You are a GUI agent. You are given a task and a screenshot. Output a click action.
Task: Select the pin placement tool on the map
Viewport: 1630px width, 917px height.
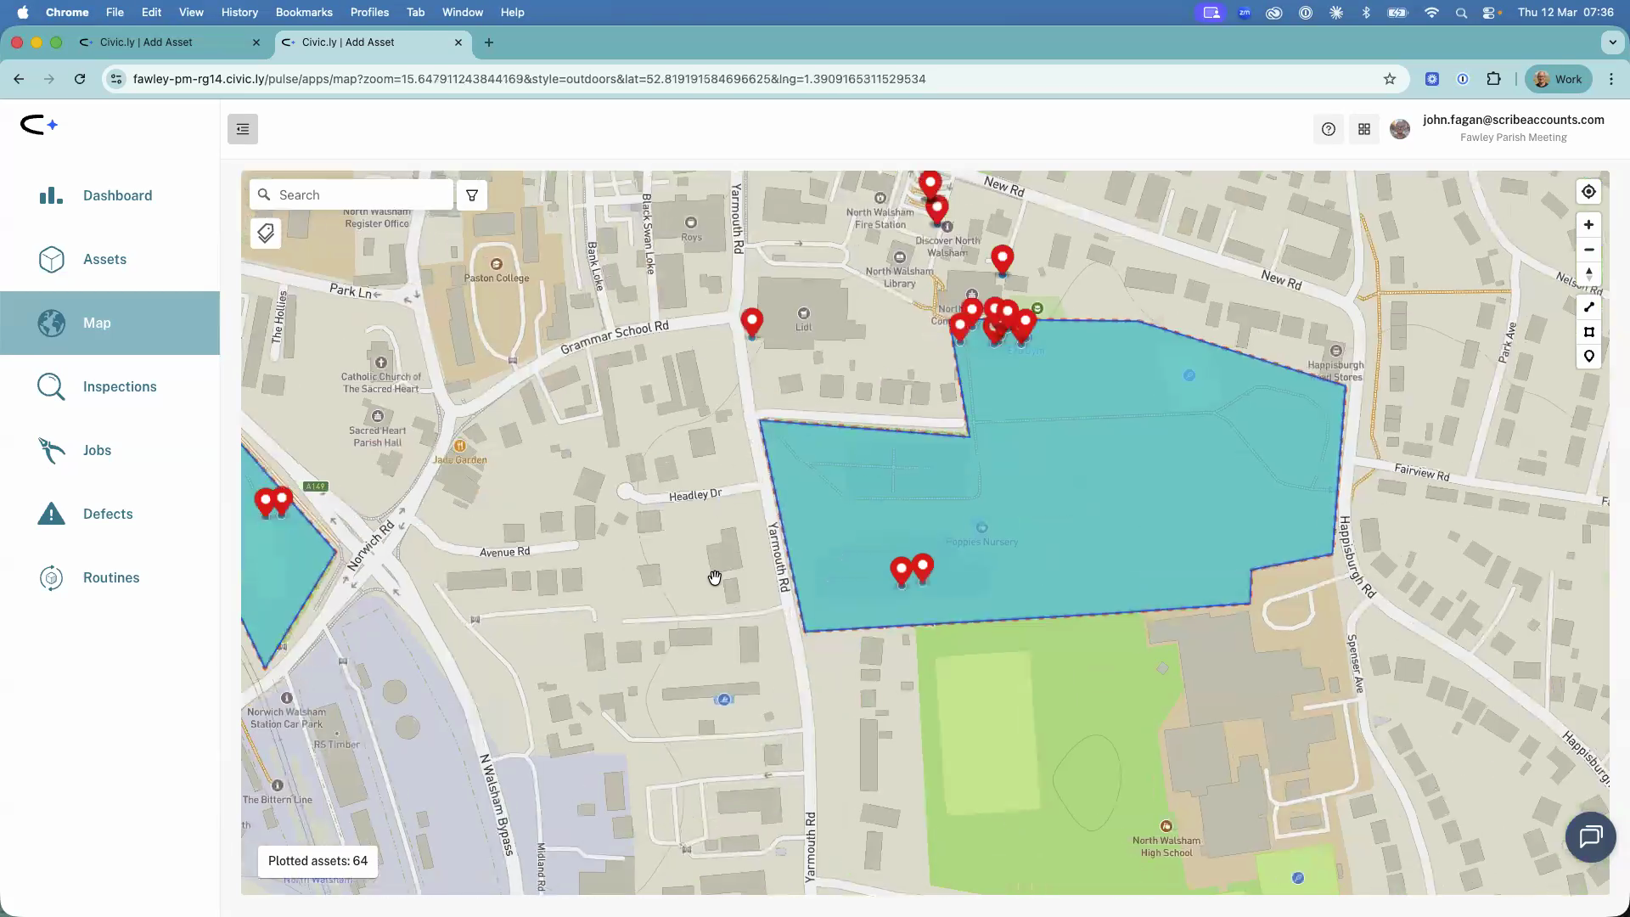[1588, 357]
